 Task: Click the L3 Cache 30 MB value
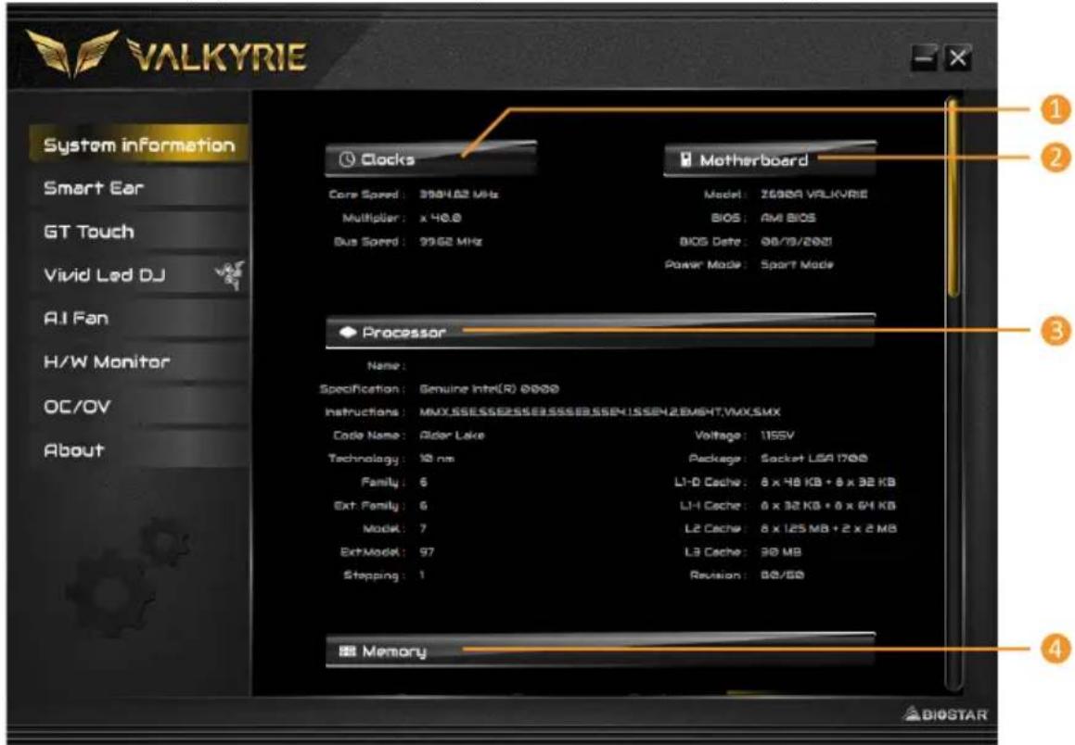(x=780, y=552)
